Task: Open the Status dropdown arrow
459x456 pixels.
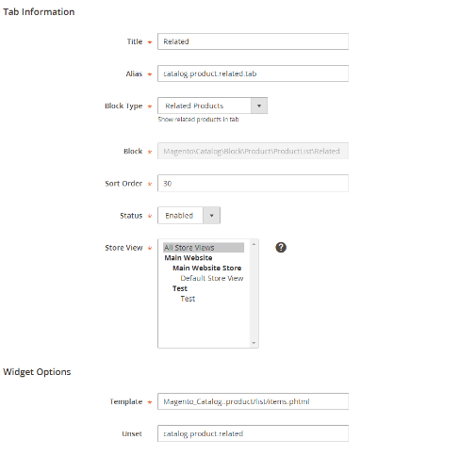Action: [212, 216]
